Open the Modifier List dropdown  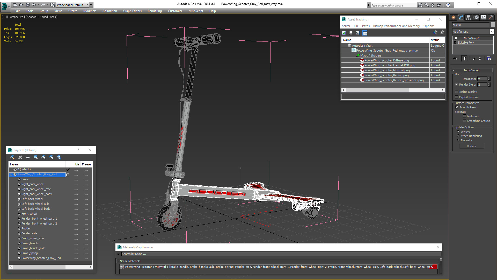(492, 32)
